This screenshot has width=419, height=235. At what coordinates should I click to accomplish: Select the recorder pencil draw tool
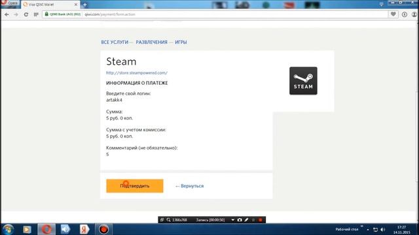(x=246, y=220)
